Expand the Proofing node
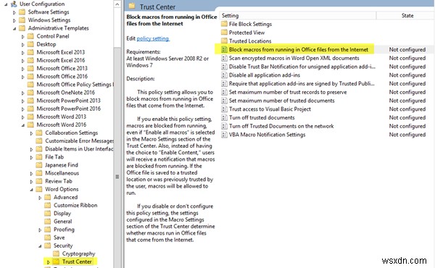The image size is (435, 268). 40,230
